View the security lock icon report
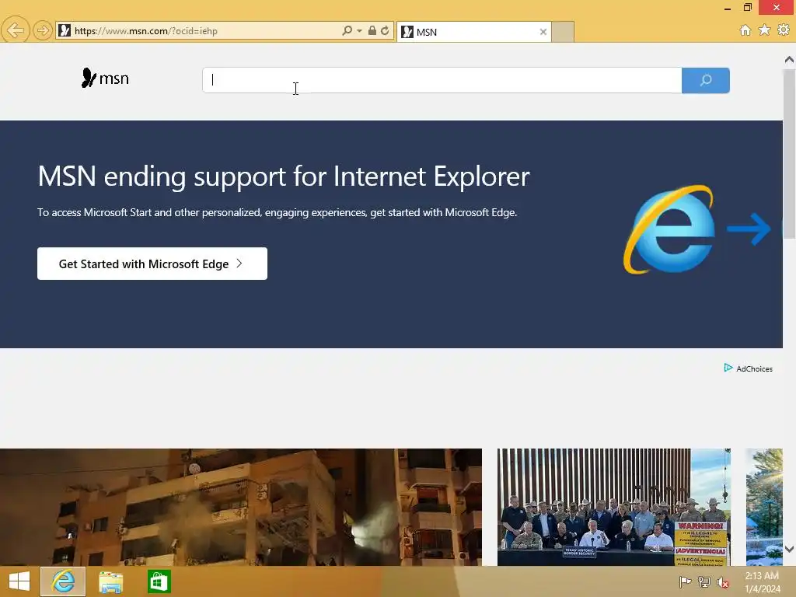 point(372,30)
